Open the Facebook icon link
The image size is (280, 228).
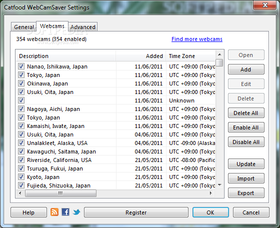point(65,212)
